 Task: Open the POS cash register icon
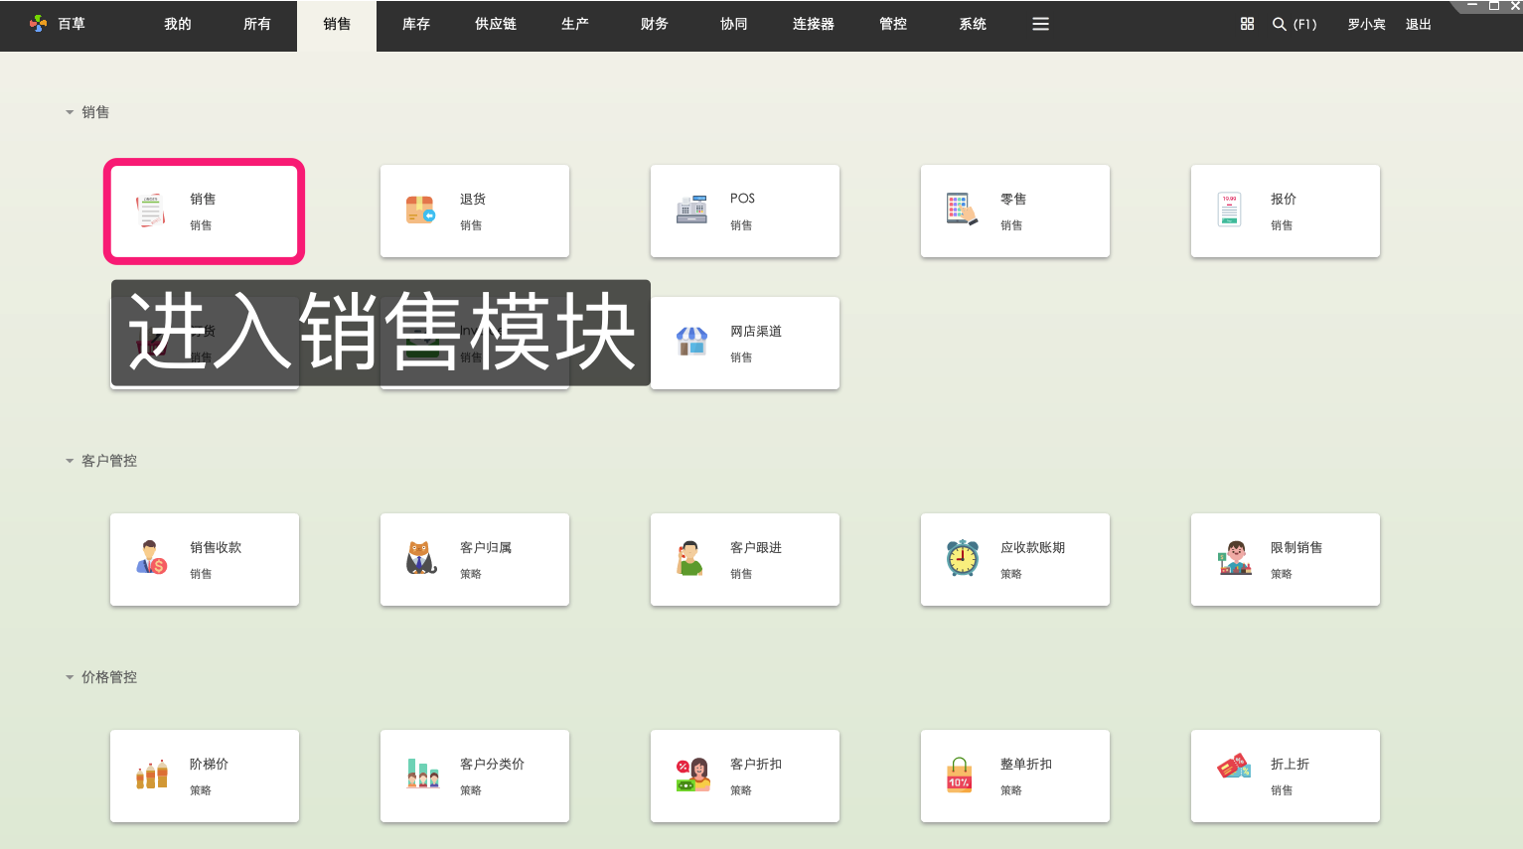pos(691,211)
